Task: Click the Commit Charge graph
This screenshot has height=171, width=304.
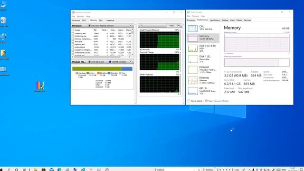Action: click(x=160, y=62)
